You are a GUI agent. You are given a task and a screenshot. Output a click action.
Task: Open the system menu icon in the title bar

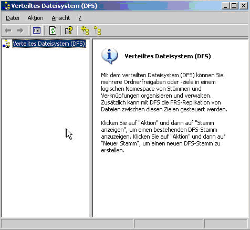click(x=7, y=6)
